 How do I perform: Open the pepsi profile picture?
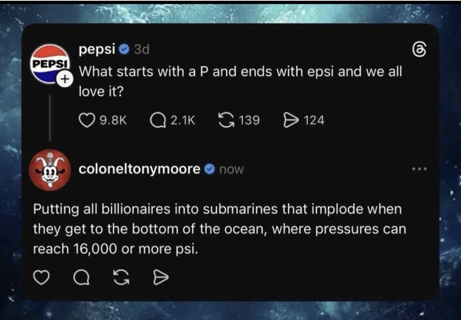(x=48, y=63)
